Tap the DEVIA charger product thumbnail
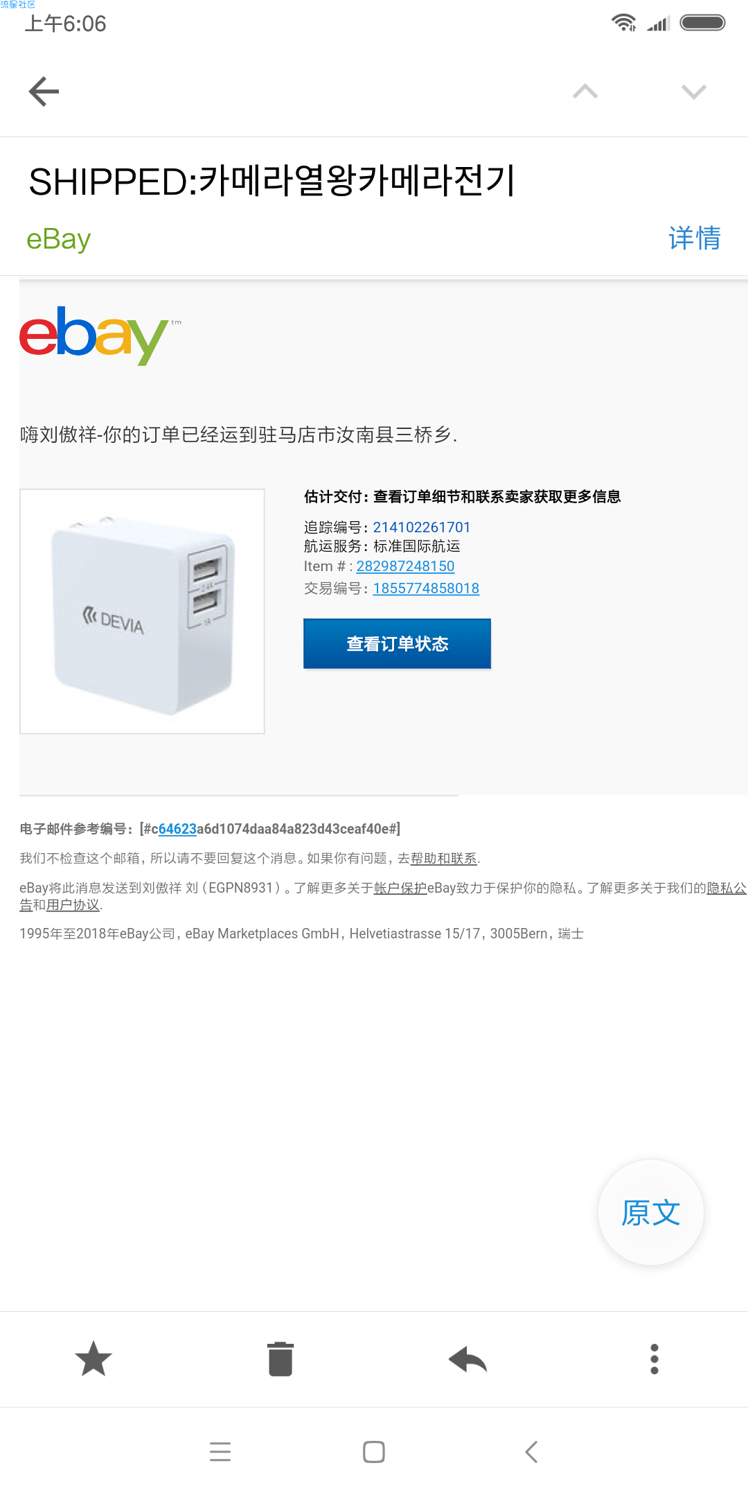Screen dimensions: 748x1497 pos(142,611)
